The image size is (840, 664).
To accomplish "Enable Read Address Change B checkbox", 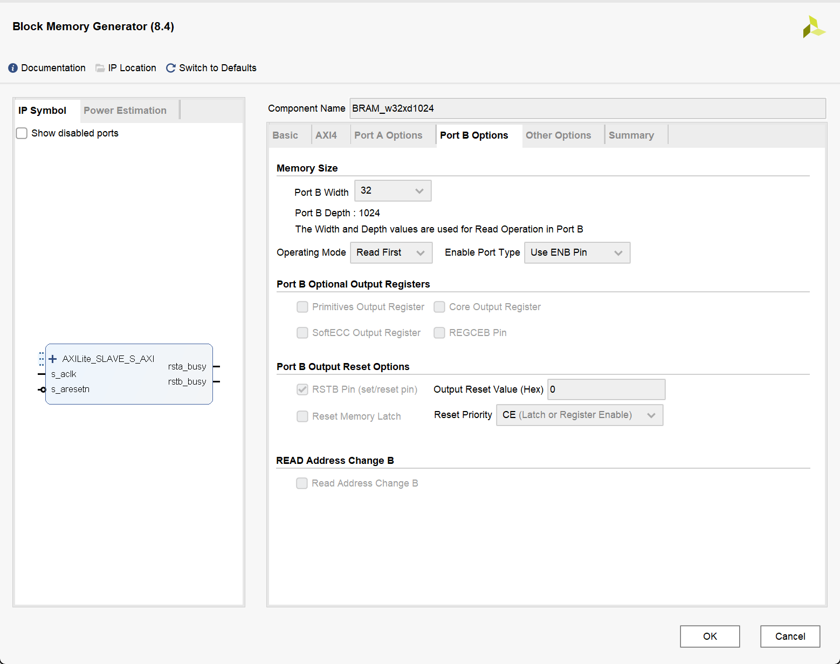I will click(x=302, y=483).
